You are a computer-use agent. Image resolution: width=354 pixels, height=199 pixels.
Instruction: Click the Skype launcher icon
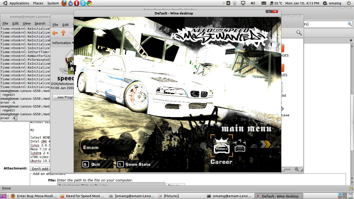[x=83, y=3]
